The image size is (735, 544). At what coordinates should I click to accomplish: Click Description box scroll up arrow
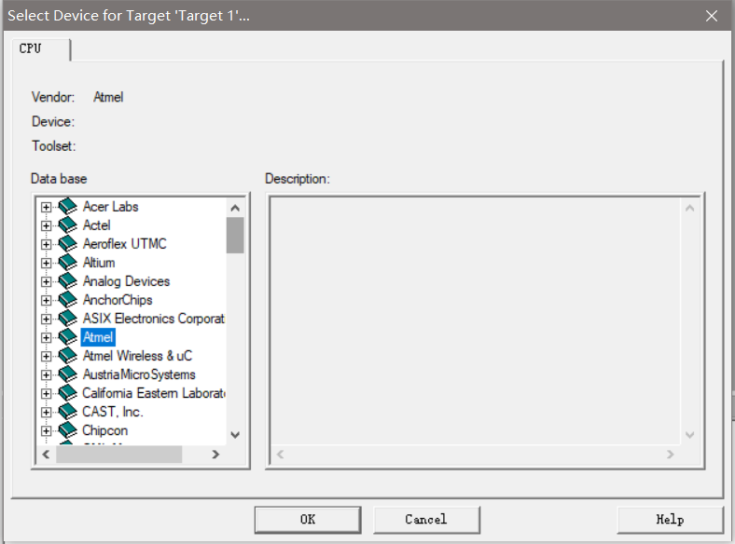tap(689, 208)
